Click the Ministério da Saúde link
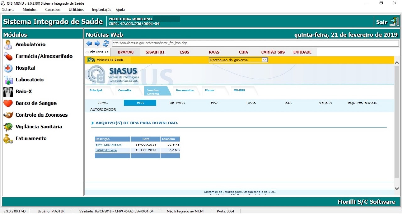Screen dimensions: 402x214 pyautogui.click(x=110, y=60)
